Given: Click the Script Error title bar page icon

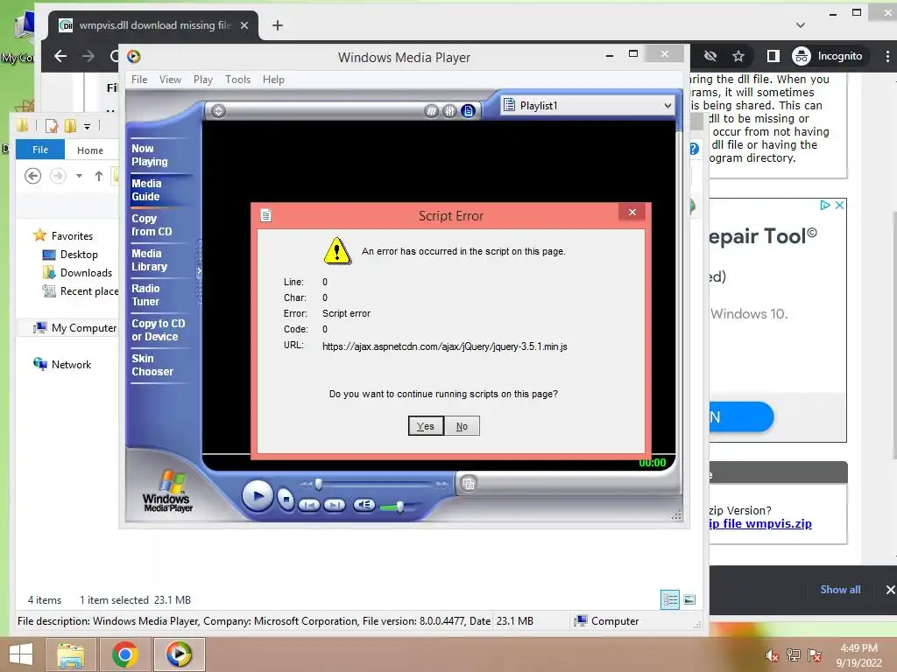Looking at the screenshot, I should tap(265, 215).
